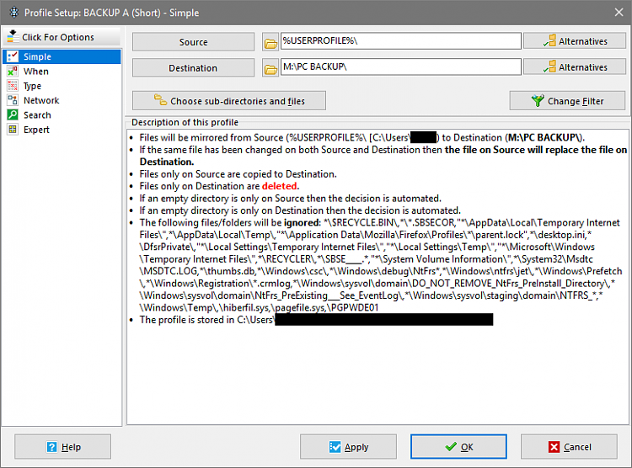Click the %USERPROFILE%\ source path field
The width and height of the screenshot is (632, 468).
(400, 41)
